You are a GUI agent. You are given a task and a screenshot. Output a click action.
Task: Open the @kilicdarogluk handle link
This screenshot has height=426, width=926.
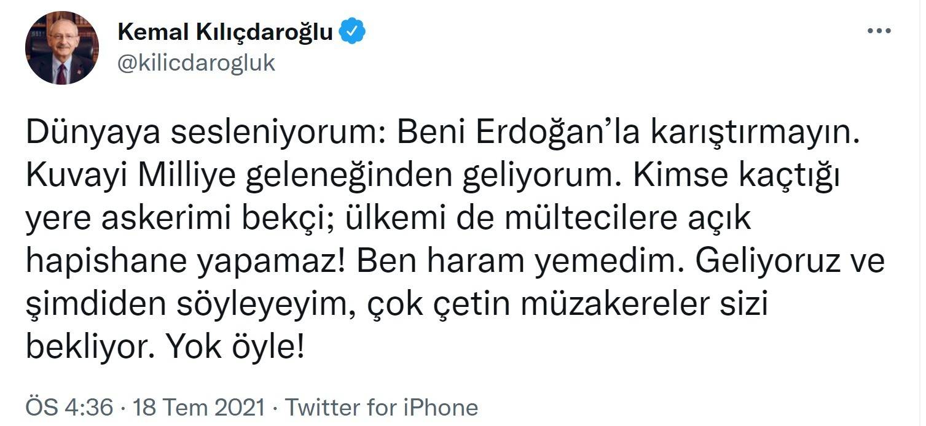tap(196, 63)
